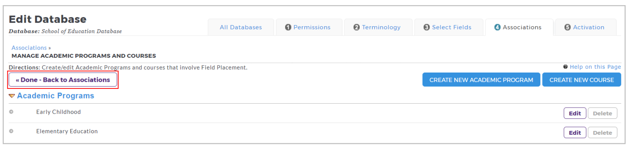The height and width of the screenshot is (148, 630).
Task: Follow the Associations breadcrumb link
Action: pos(29,48)
